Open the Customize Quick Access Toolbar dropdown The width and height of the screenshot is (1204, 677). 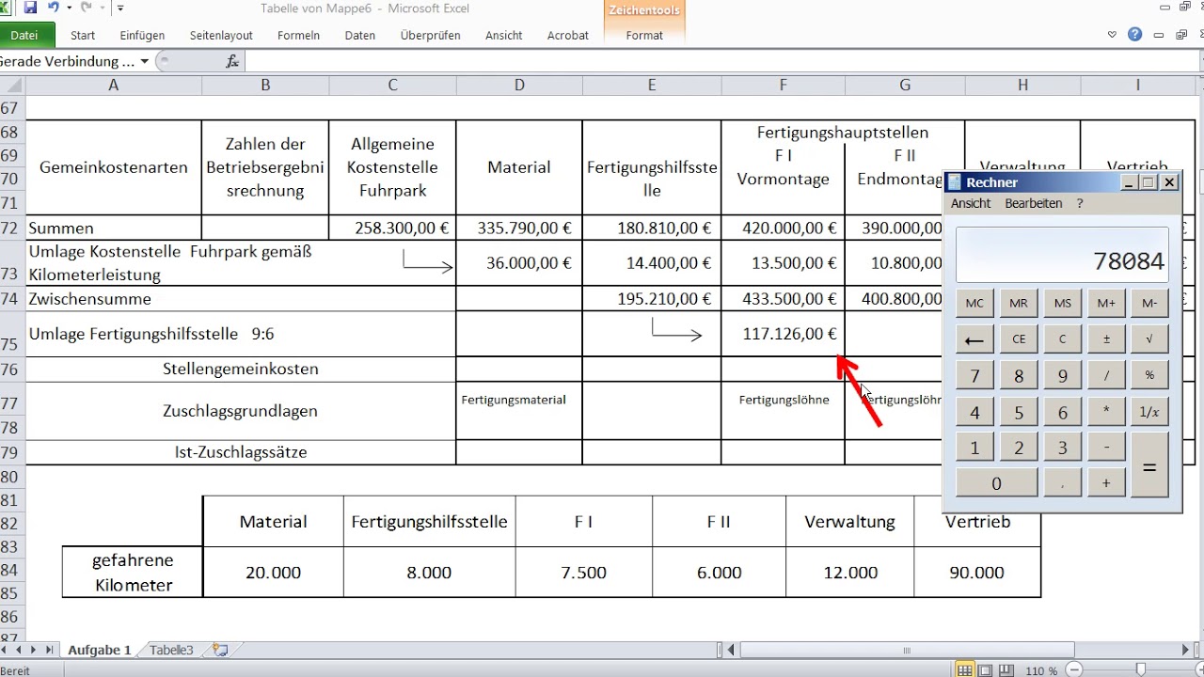[x=120, y=8]
